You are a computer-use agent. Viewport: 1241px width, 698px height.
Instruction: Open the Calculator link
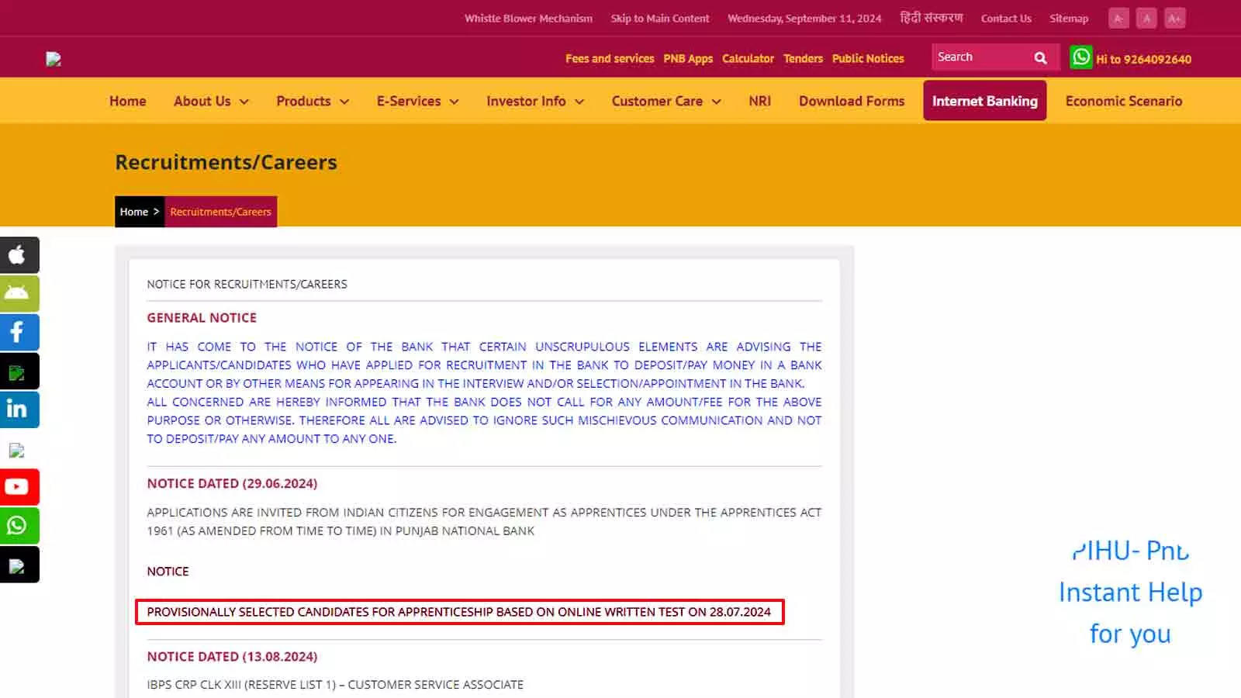[x=748, y=58]
